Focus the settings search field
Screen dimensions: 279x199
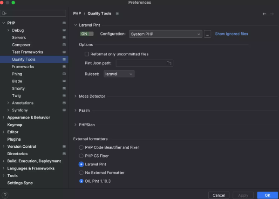33,13
